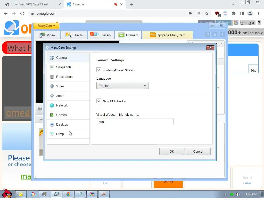Open Chrome icon in taskbar
The height and width of the screenshot is (198, 264).
tap(68, 194)
